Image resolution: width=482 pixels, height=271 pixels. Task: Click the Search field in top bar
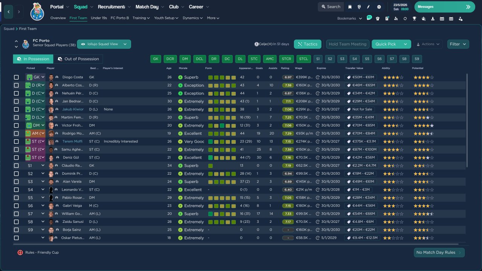coord(330,7)
